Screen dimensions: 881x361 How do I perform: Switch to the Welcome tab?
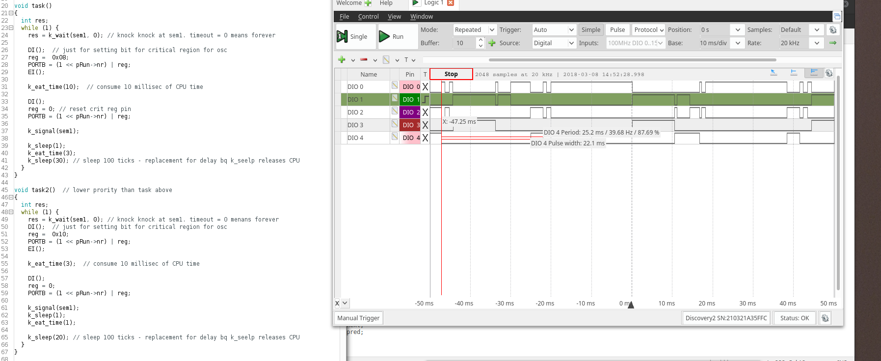coord(348,3)
